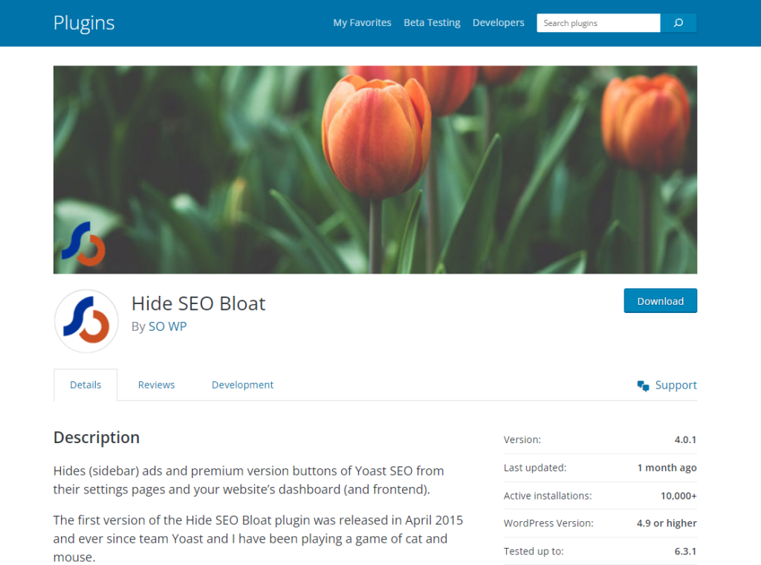Screen dimensions: 761x565
Task: Focus the Search plugins input field
Action: tap(598, 23)
